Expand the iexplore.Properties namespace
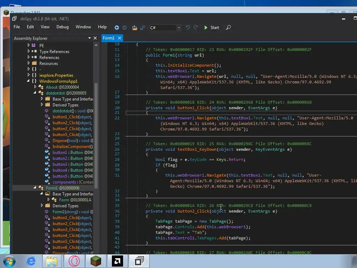This screenshot has height=268, width=357. click(x=29, y=75)
